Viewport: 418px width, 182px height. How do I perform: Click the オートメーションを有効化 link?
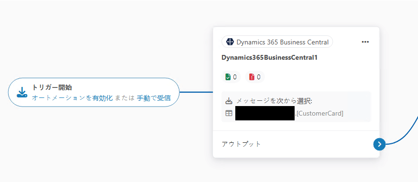[72, 98]
